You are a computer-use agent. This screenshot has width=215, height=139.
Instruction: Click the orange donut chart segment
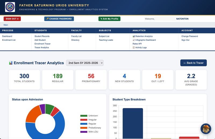tap(33, 115)
